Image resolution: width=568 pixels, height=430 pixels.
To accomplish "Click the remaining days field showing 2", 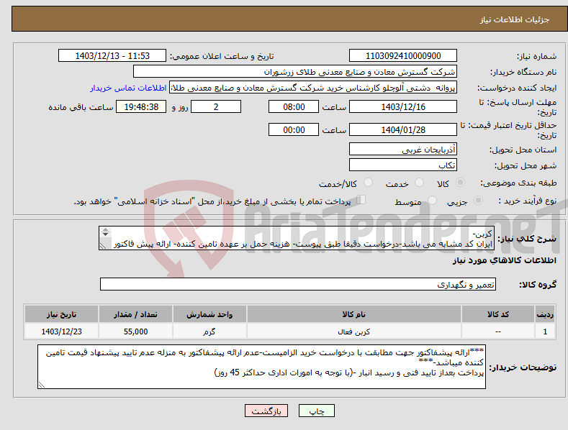I will point(216,106).
